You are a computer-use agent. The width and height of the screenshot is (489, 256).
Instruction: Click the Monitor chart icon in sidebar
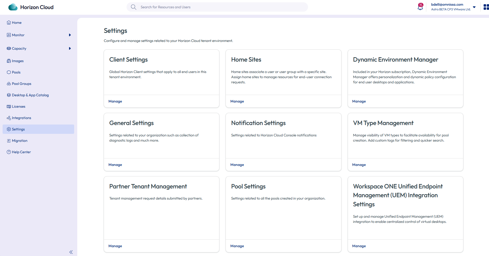click(x=9, y=35)
